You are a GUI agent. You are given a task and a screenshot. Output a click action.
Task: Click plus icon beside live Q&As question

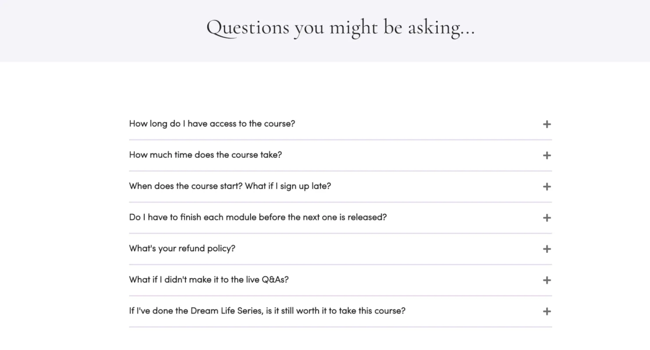(547, 280)
